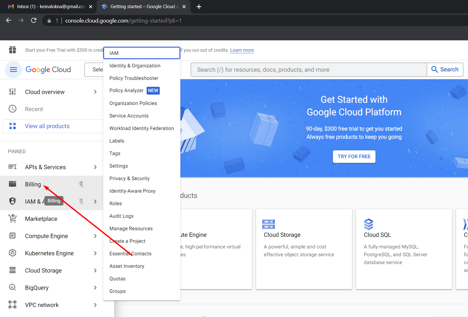Viewport: 468px width, 317px height.
Task: Close the Gmail Inbox tab
Action: coord(91,7)
